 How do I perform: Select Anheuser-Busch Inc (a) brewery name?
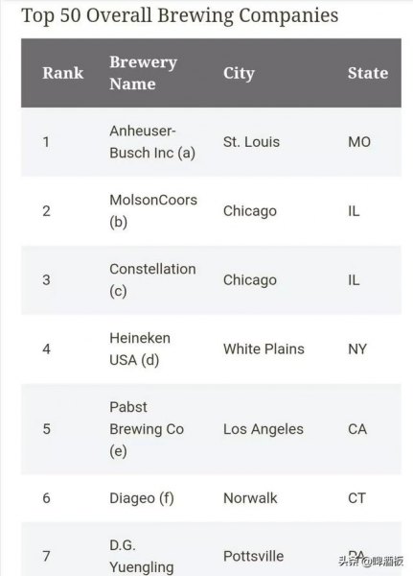[152, 142]
